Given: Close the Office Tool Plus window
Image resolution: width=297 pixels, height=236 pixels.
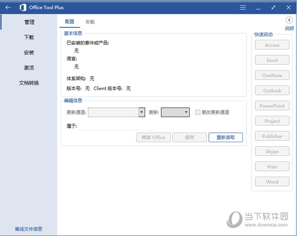Looking at the screenshot, I should [x=289, y=7].
